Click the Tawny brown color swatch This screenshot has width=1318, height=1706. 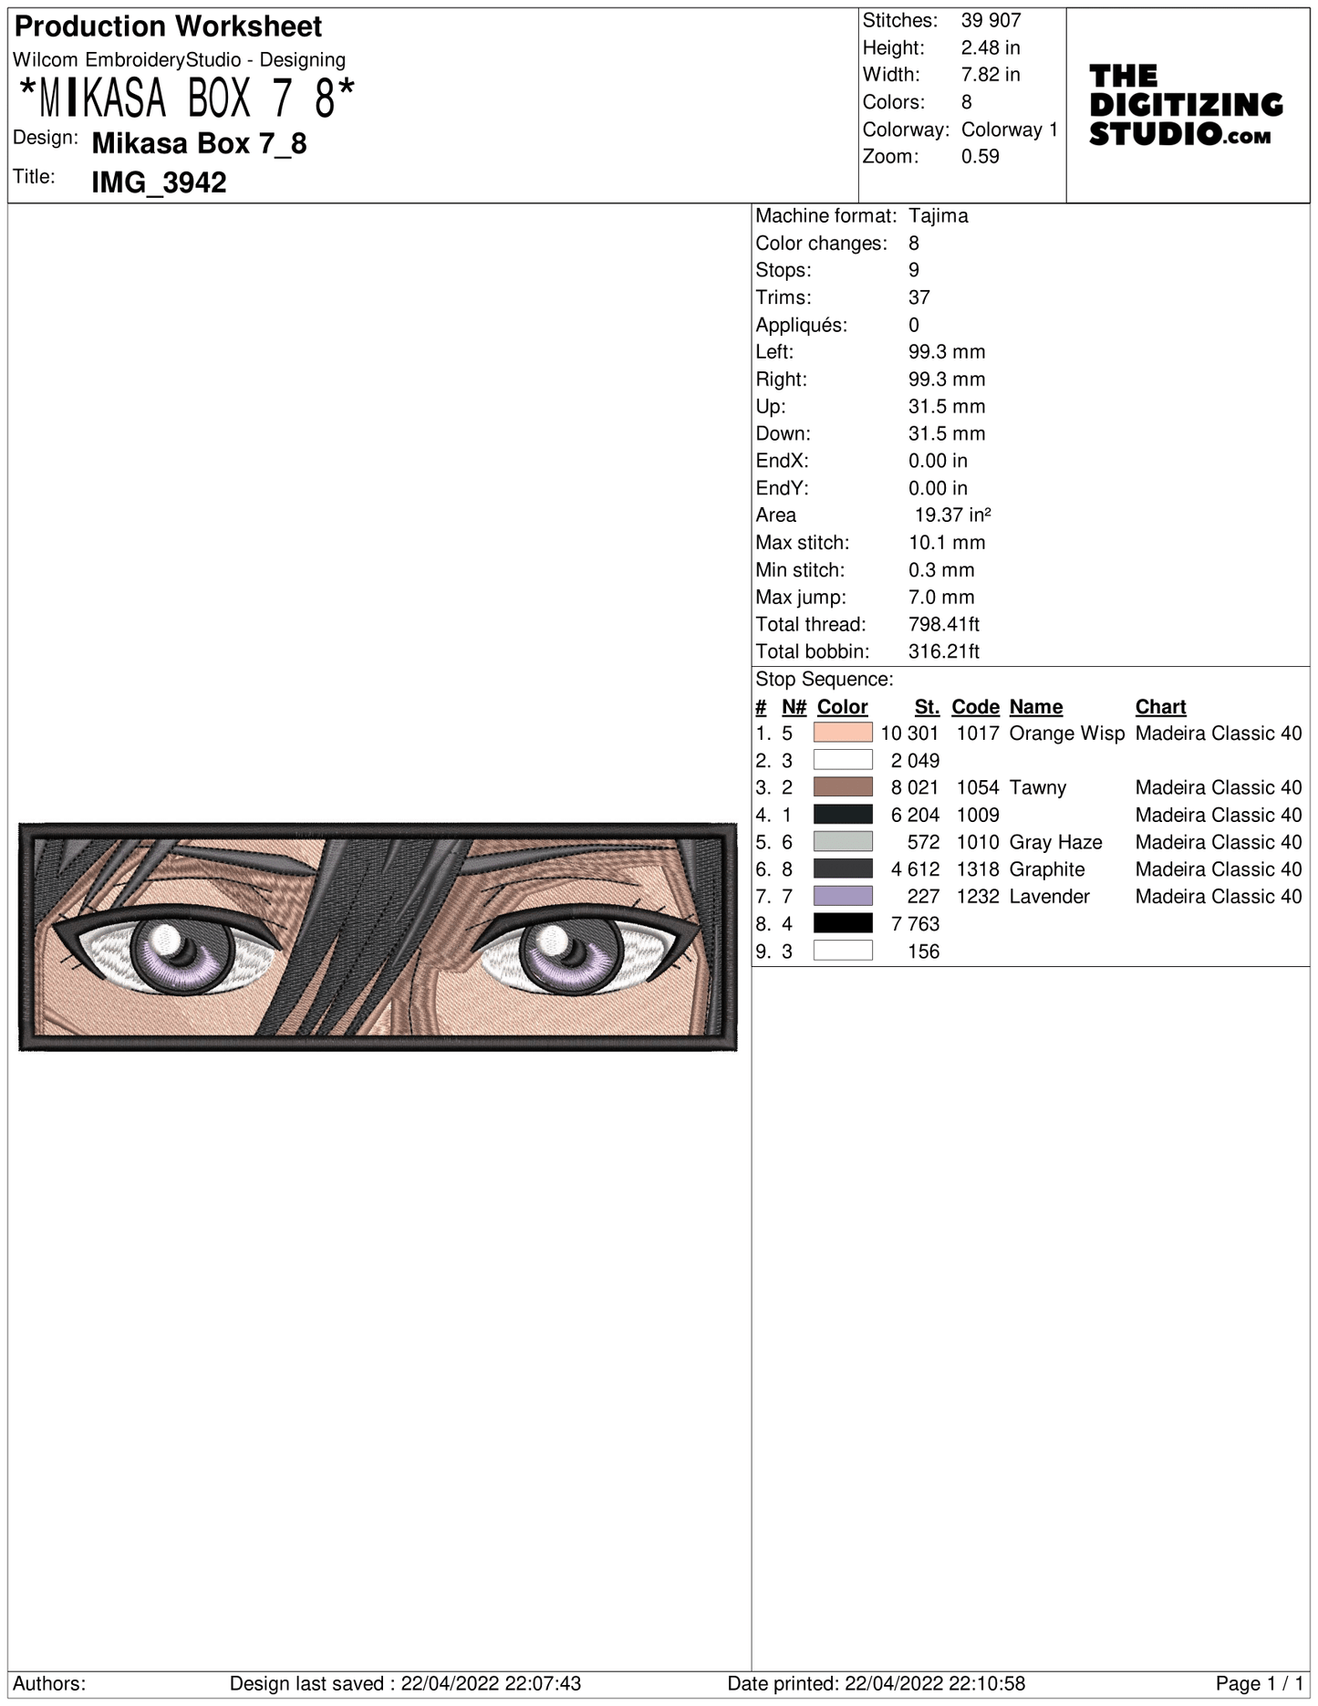(x=843, y=787)
